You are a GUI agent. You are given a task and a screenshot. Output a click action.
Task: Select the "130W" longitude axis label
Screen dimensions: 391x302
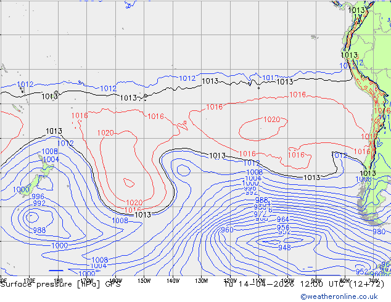click(x=202, y=281)
